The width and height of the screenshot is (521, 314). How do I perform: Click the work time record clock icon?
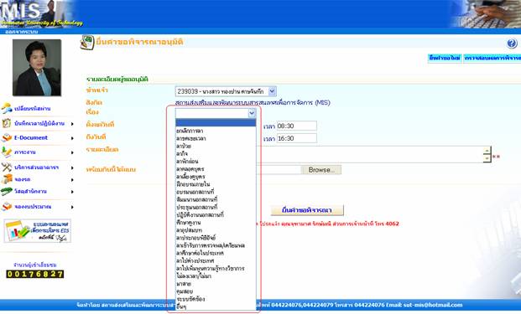pyautogui.click(x=7, y=123)
